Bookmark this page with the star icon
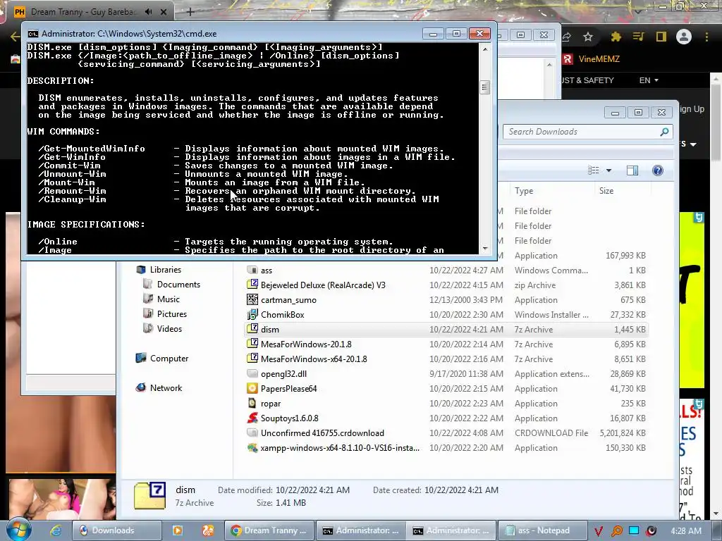Viewport: 722px width, 541px height. pyautogui.click(x=588, y=37)
